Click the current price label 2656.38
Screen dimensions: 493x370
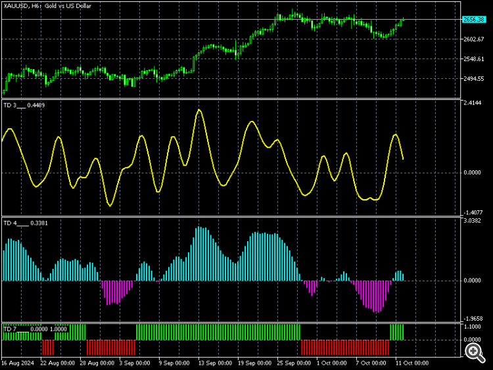(474, 20)
